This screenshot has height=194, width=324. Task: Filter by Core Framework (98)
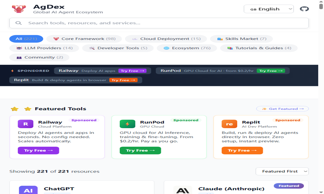[84, 39]
